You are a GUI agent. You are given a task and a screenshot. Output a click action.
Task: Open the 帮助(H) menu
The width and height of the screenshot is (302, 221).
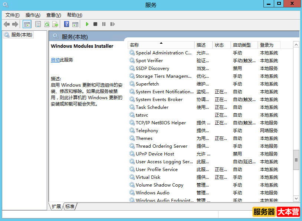[x=75, y=15]
